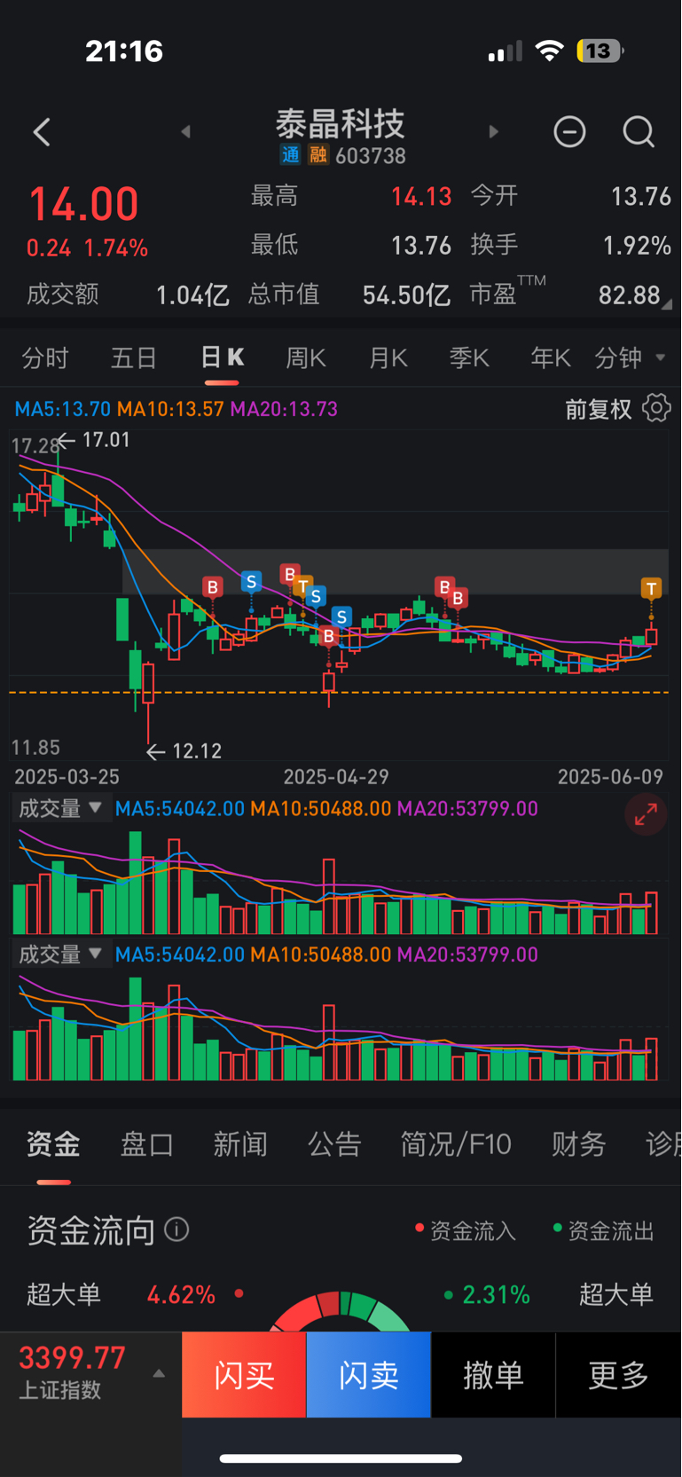Viewport: 682px width, 1477px height.
Task: Switch to 年K chart tab
Action: point(551,357)
